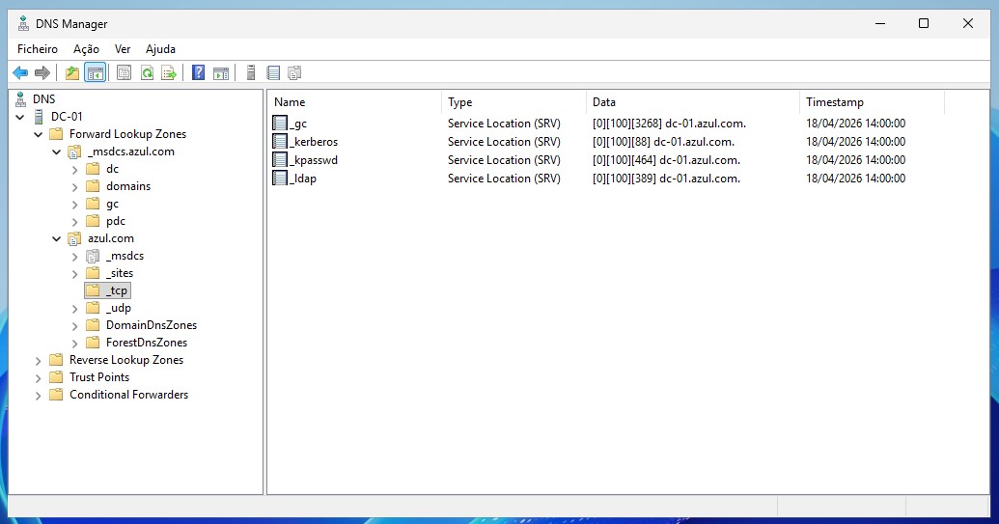Expand the gc folder under _msdcs.azul.com

74,205
